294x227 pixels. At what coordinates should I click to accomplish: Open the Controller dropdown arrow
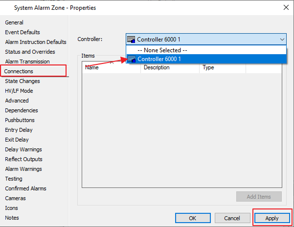click(282, 40)
